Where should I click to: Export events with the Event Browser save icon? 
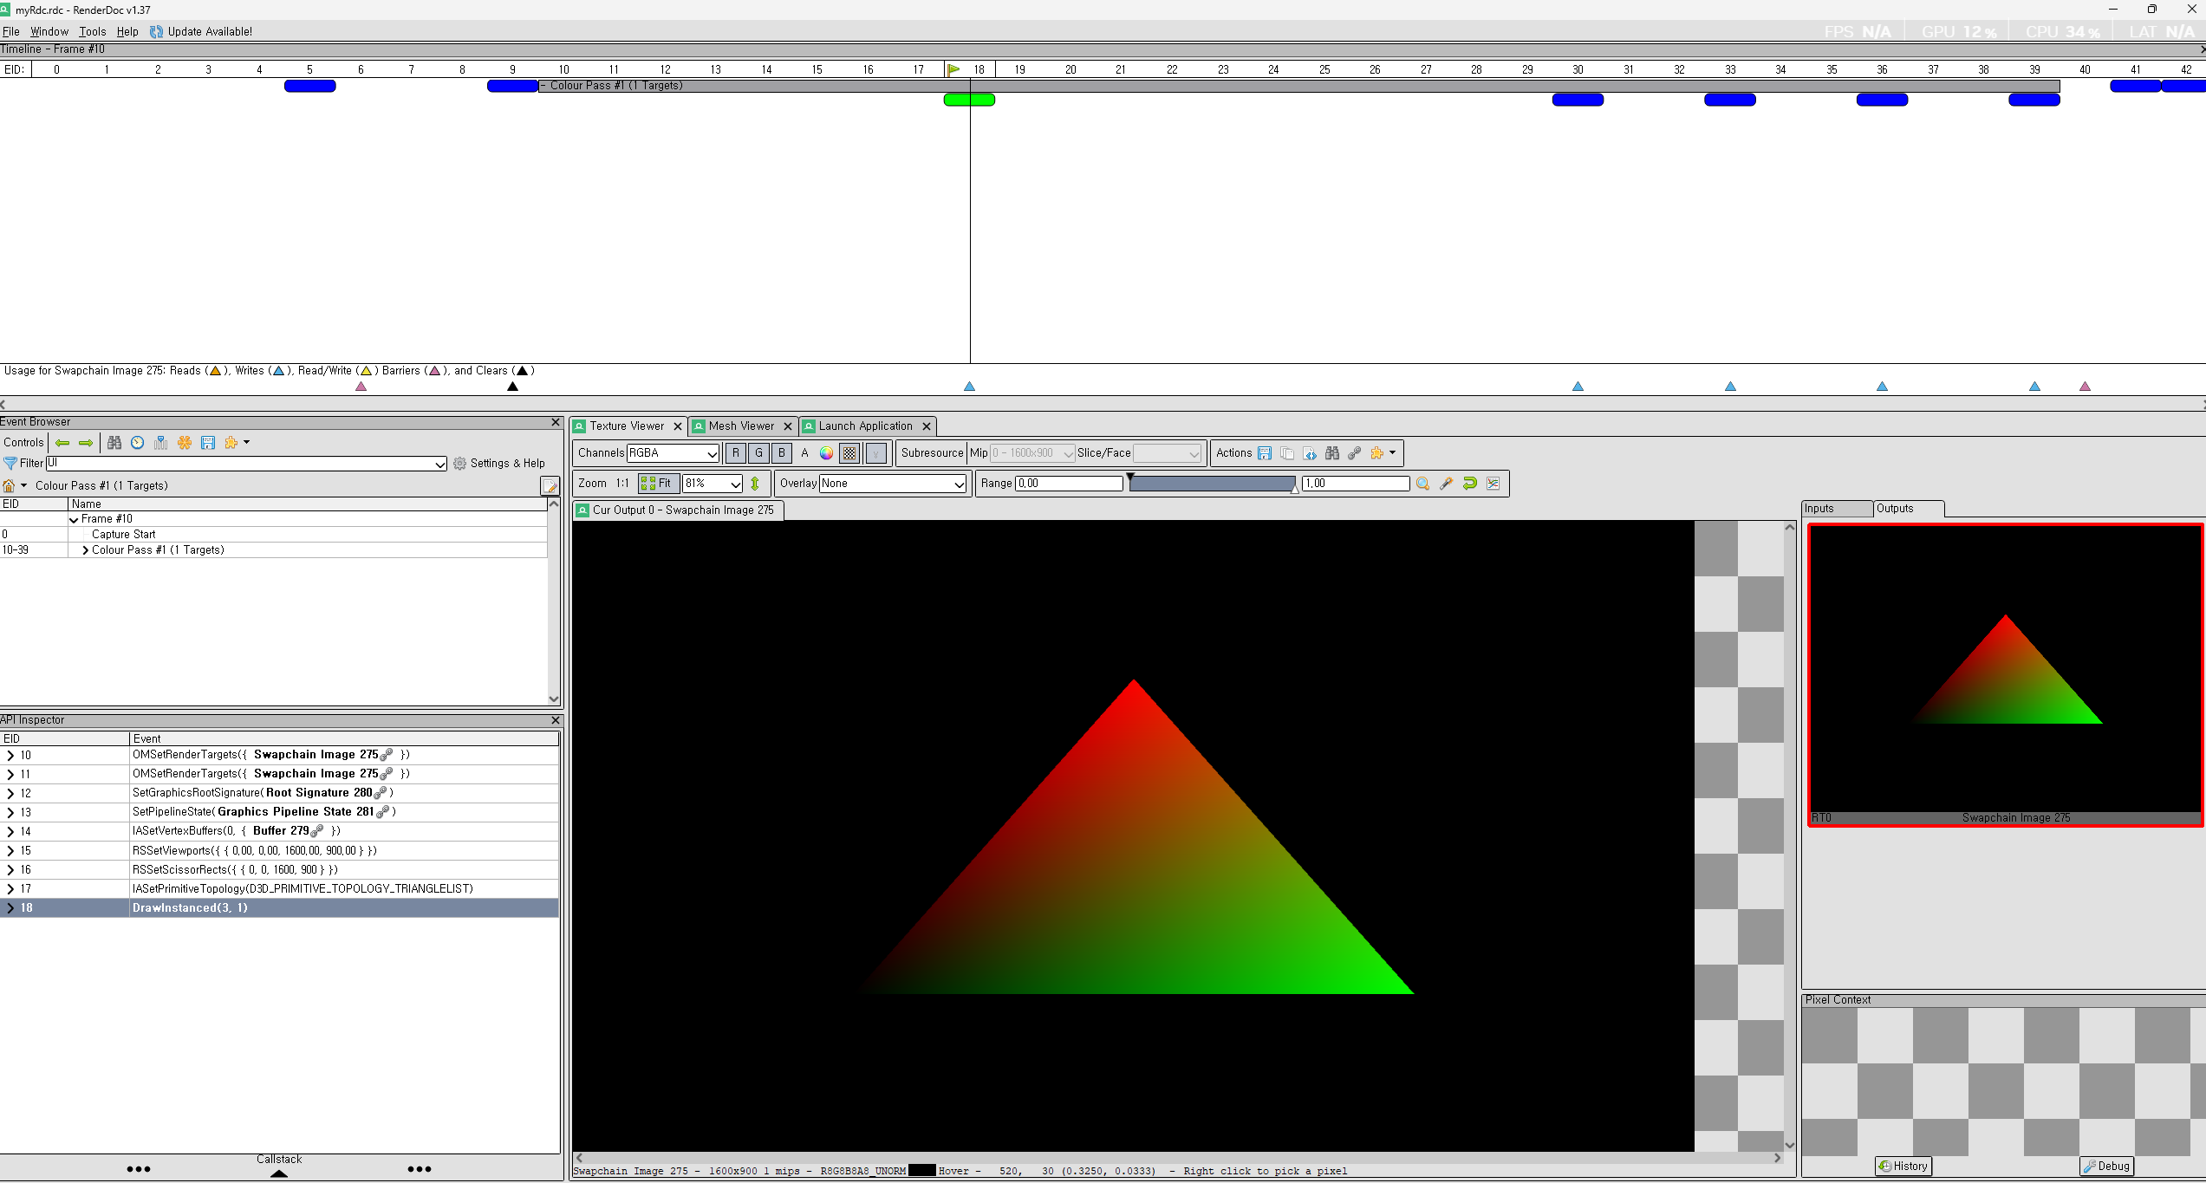pos(208,443)
